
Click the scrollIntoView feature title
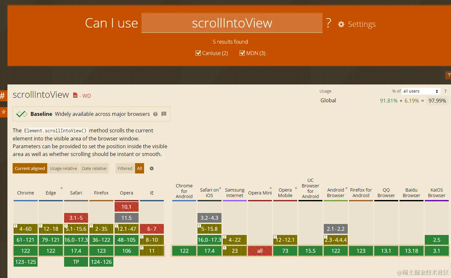pyautogui.click(x=41, y=95)
